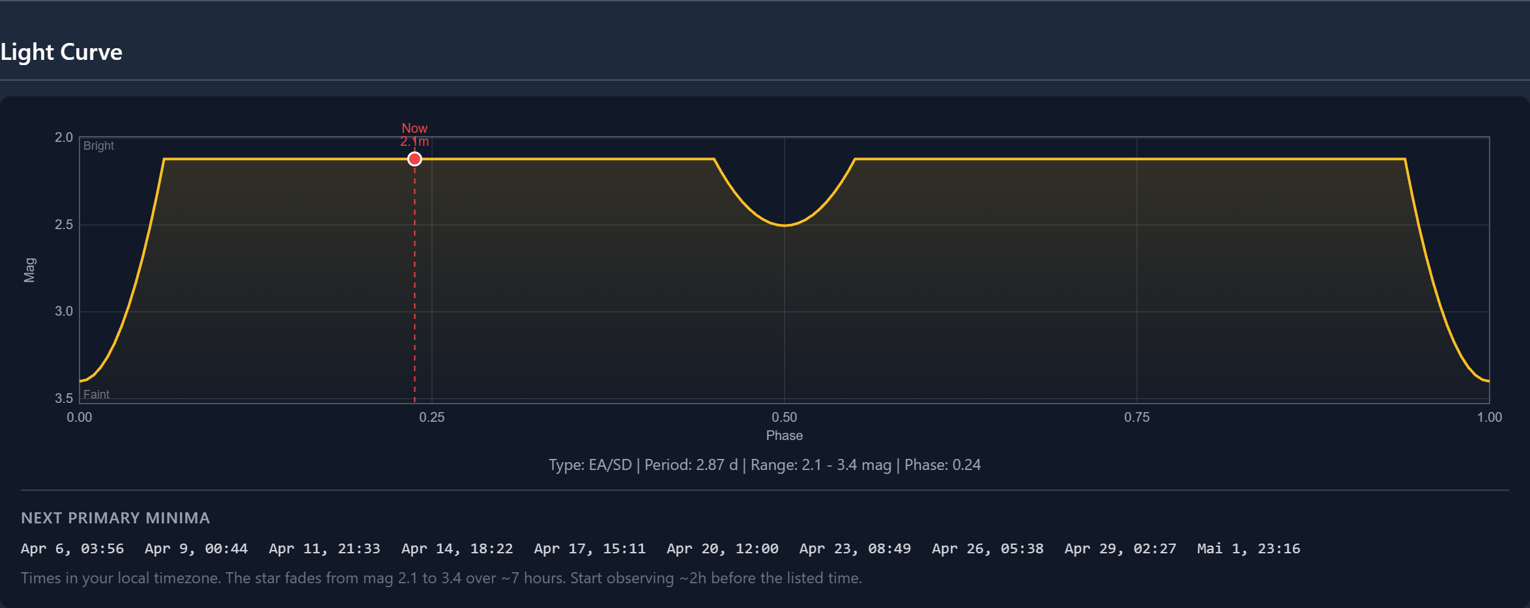Click the dashed Now phase line

pyautogui.click(x=414, y=293)
